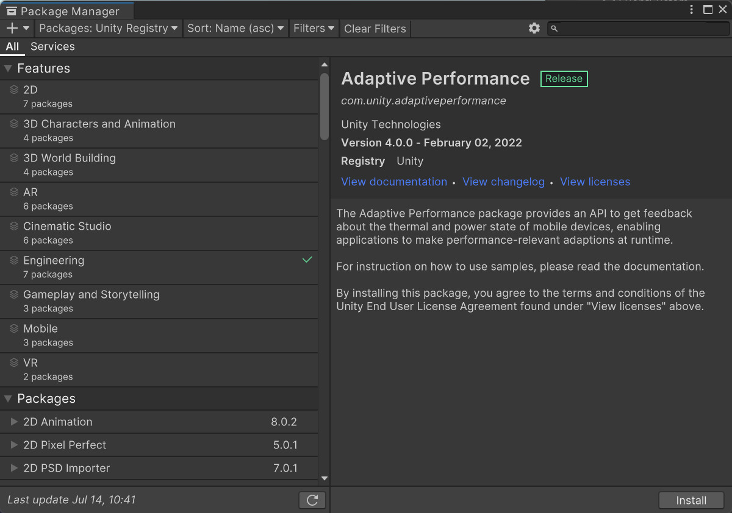Click the layers icon beside Gameplay and Storytelling
The height and width of the screenshot is (513, 732).
tap(14, 294)
